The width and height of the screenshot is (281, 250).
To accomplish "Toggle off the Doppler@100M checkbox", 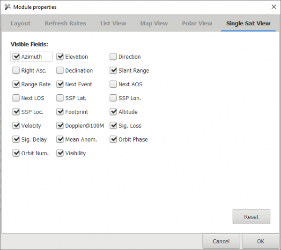I will tap(60, 126).
